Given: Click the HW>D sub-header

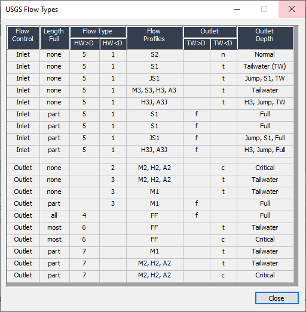Looking at the screenshot, I should click(x=84, y=44).
